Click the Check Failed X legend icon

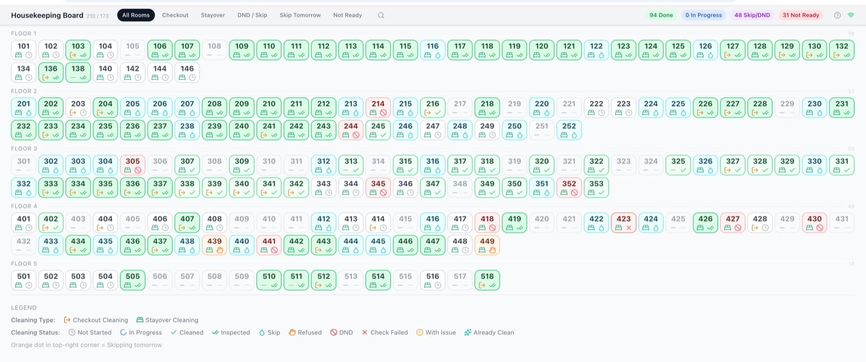pyautogui.click(x=365, y=332)
